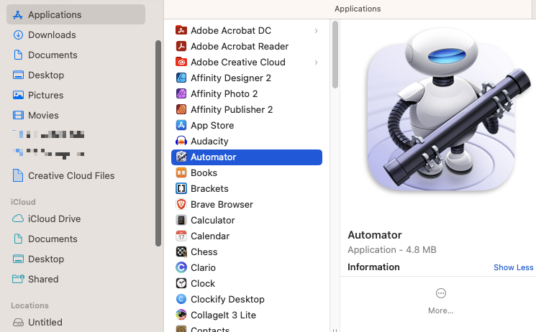Viewport: 536px width, 332px height.
Task: Click the More… ellipsis circle icon
Action: click(x=441, y=293)
